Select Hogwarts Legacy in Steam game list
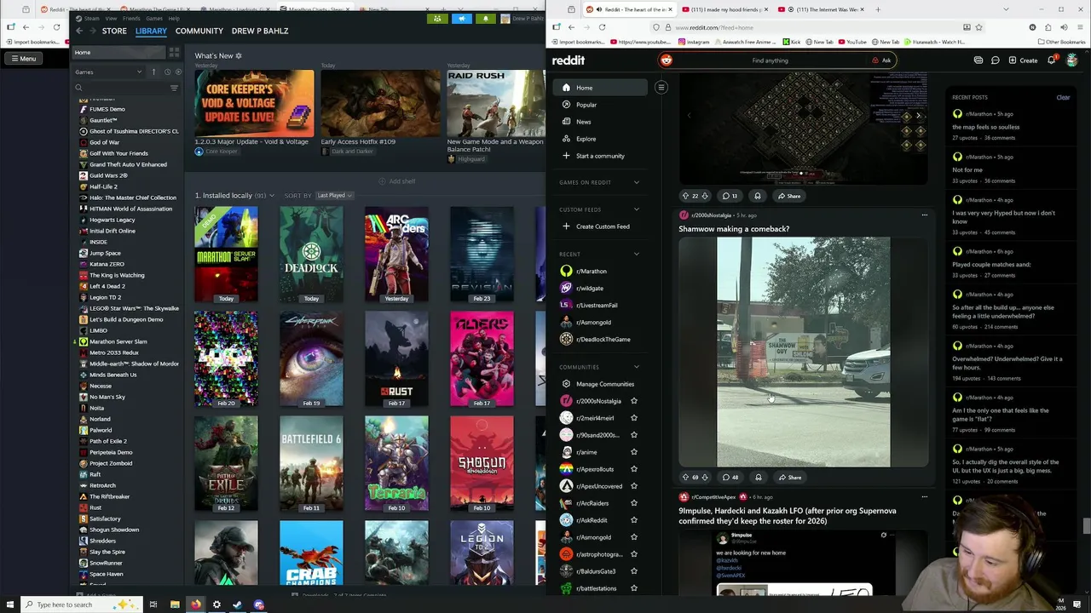 (x=112, y=220)
